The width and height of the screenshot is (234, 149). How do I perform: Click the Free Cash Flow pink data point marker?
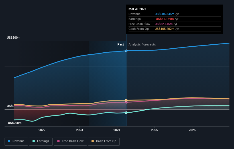126,102
